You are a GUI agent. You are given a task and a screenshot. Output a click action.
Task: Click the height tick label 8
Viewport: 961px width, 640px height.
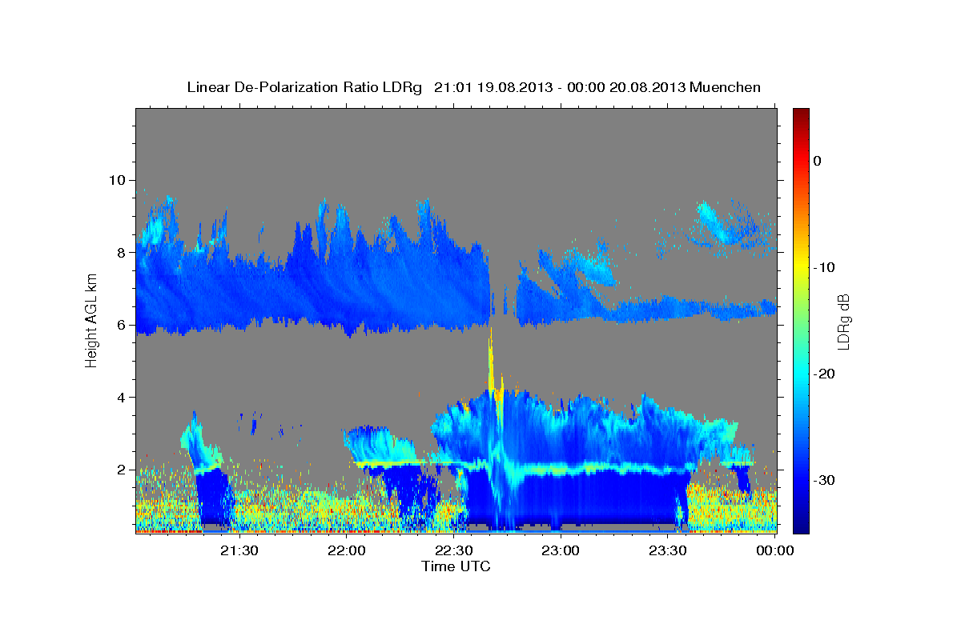[121, 252]
